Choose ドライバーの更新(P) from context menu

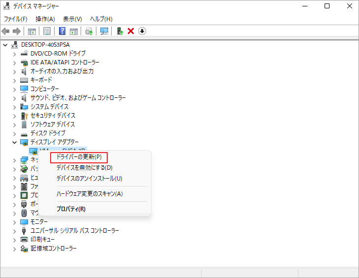pyautogui.click(x=79, y=157)
